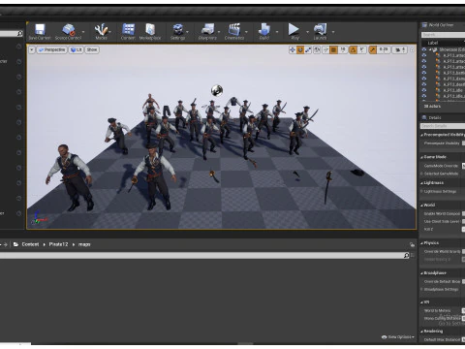
Task: Collapse the Lightmass section
Action: (422, 183)
